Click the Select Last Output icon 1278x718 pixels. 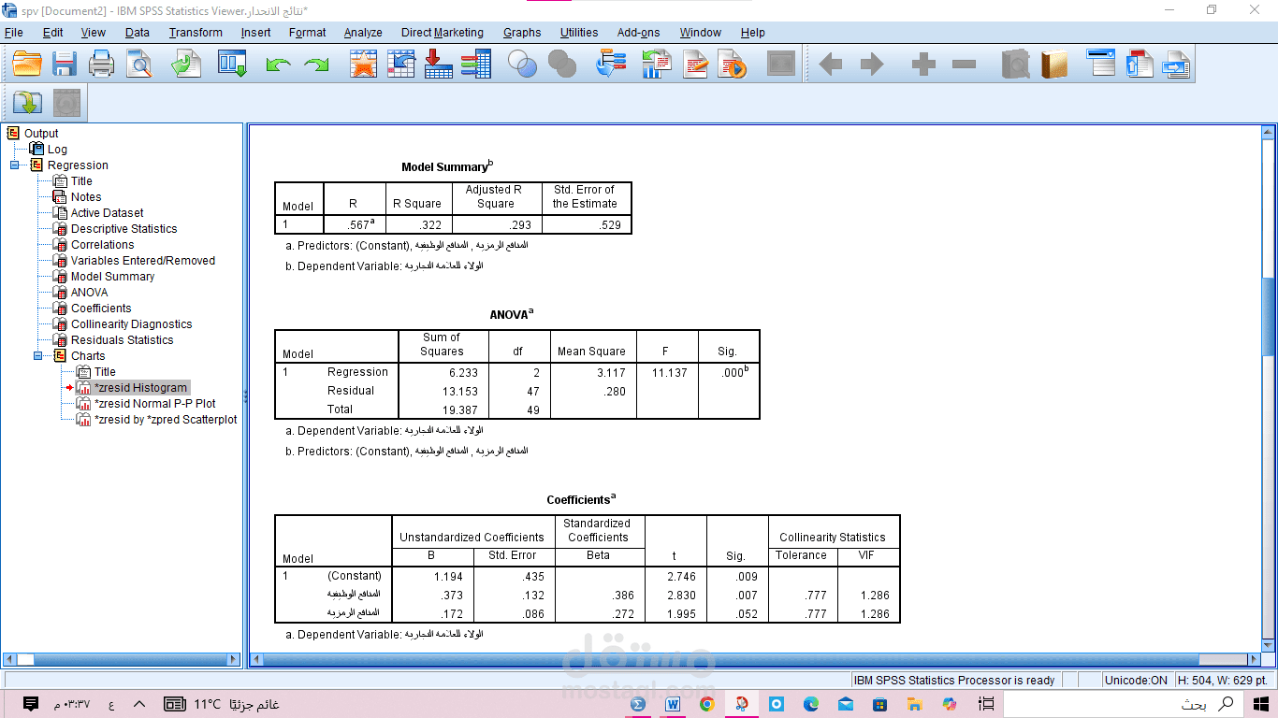pos(611,65)
